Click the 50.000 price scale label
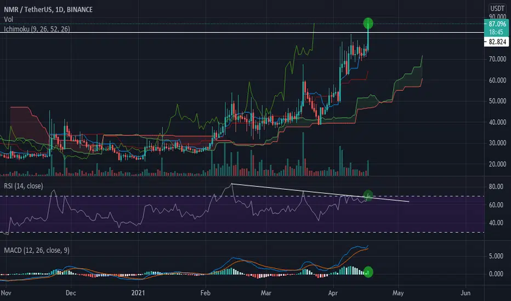 click(x=497, y=101)
